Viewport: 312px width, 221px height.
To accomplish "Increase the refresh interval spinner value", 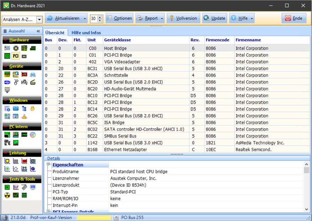I will [100, 17].
